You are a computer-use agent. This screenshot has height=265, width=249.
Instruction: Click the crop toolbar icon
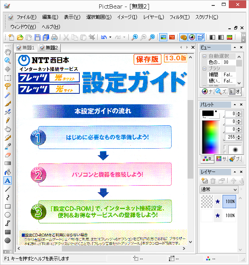click(x=92, y=37)
